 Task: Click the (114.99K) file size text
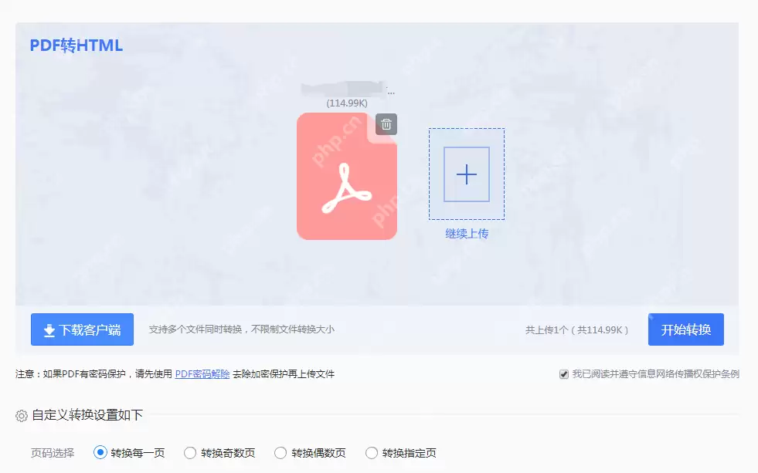click(x=348, y=102)
